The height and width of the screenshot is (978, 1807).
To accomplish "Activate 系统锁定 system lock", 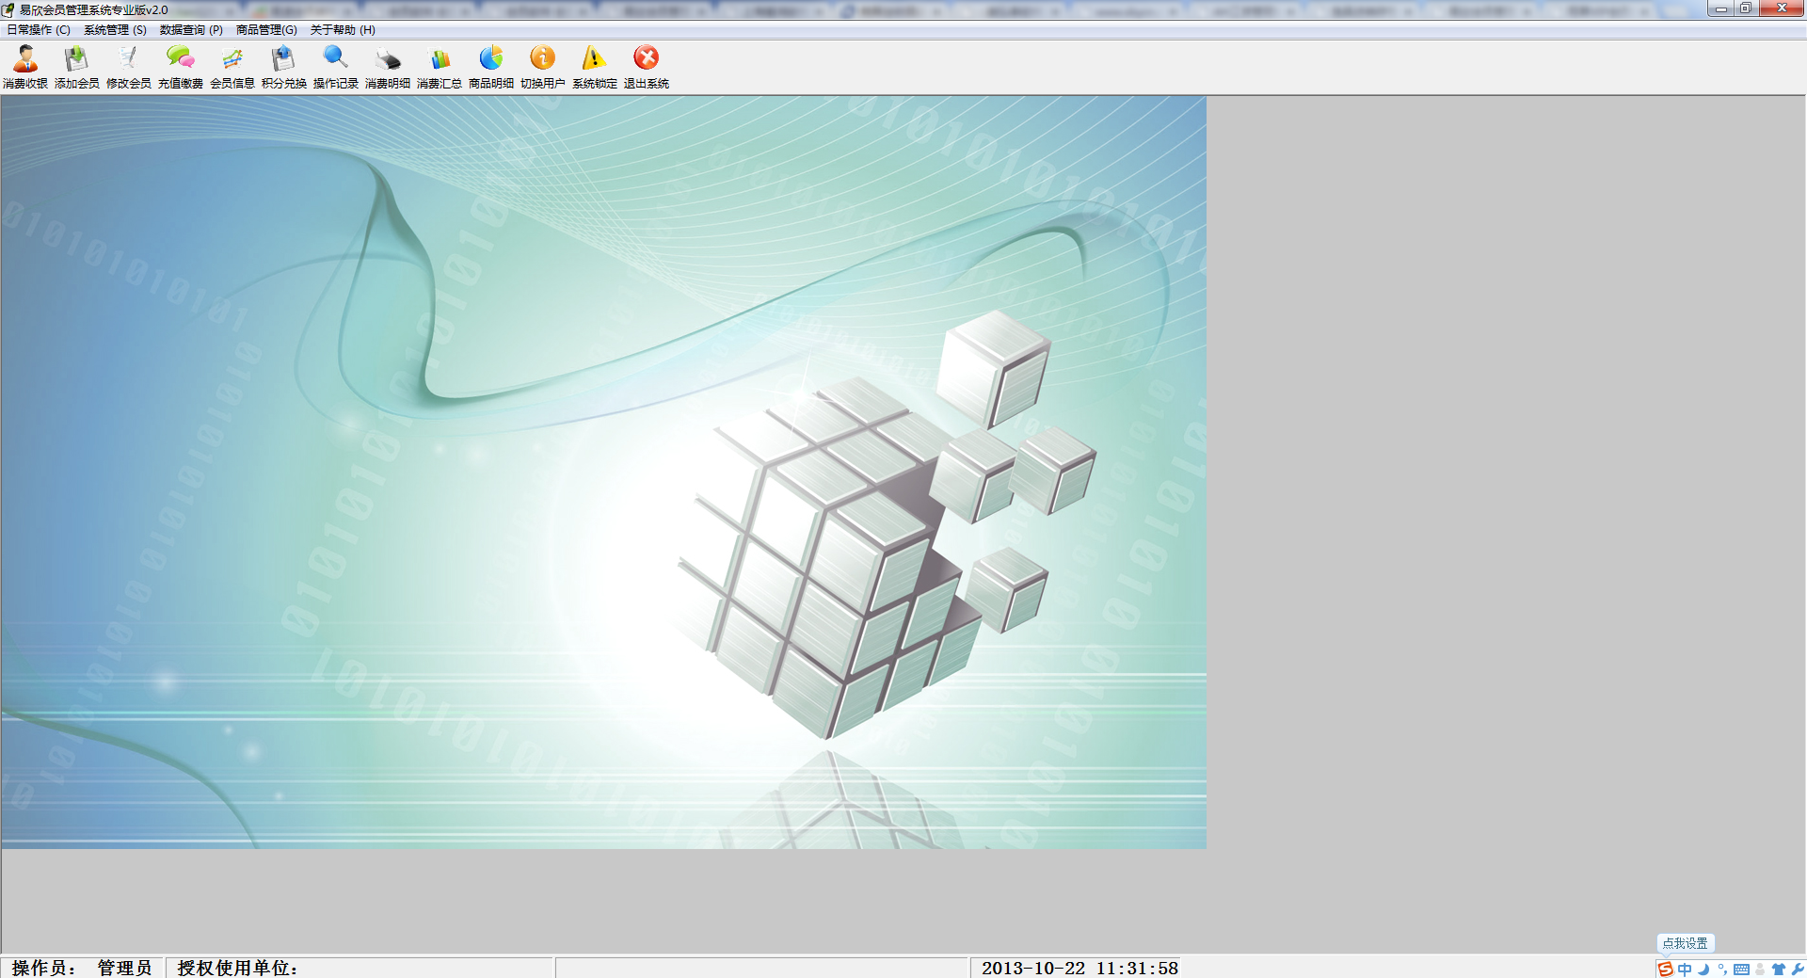I will [x=595, y=67].
